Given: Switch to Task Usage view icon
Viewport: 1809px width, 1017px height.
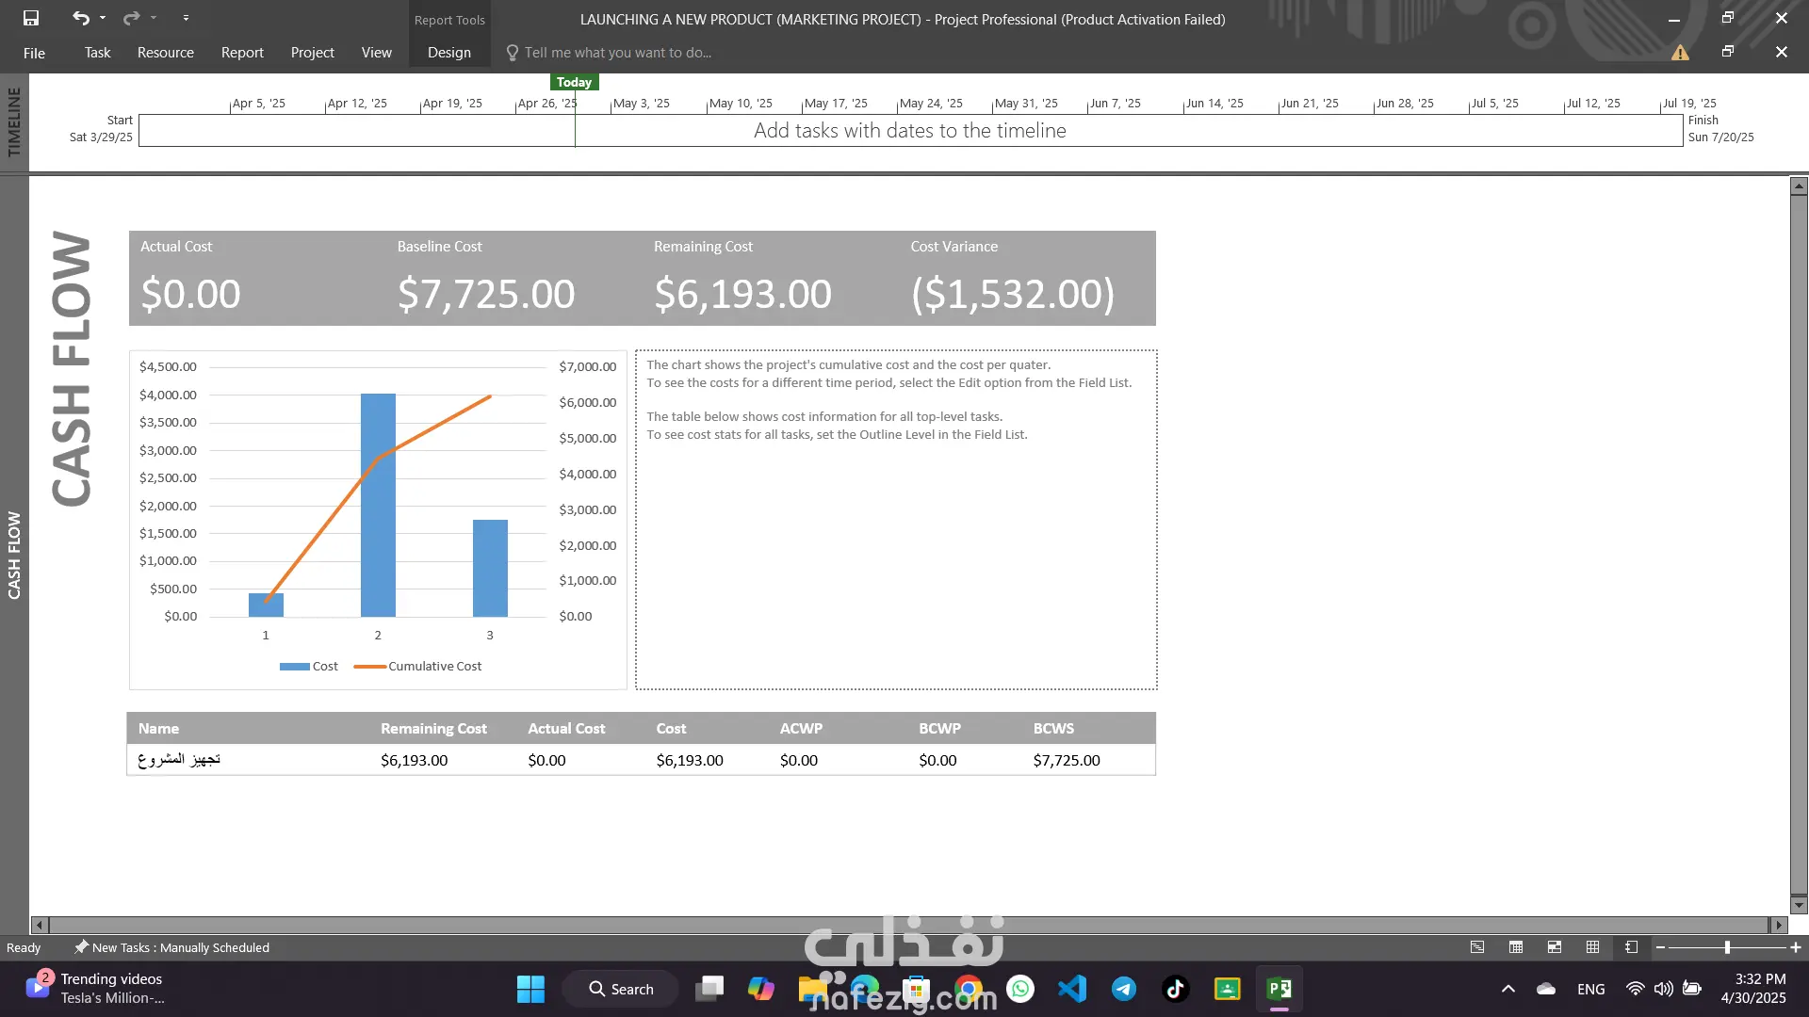Looking at the screenshot, I should pyautogui.click(x=1516, y=947).
